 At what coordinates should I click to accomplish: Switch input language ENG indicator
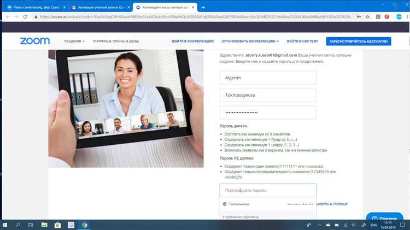click(x=374, y=225)
